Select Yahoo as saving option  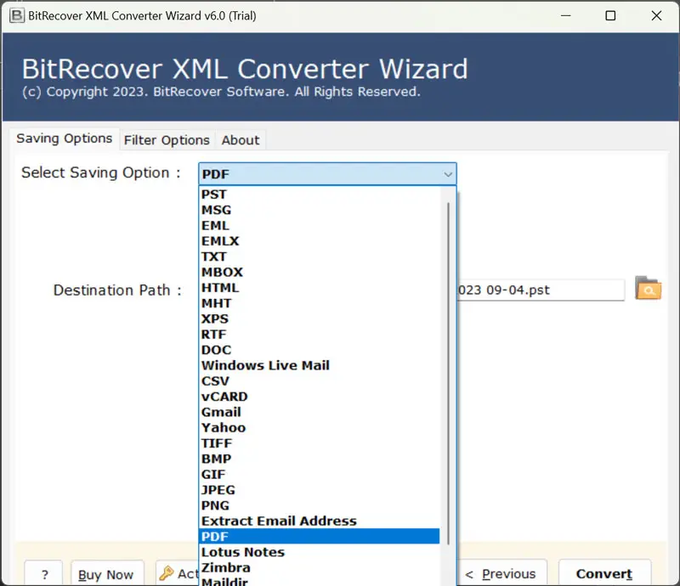[x=320, y=428]
